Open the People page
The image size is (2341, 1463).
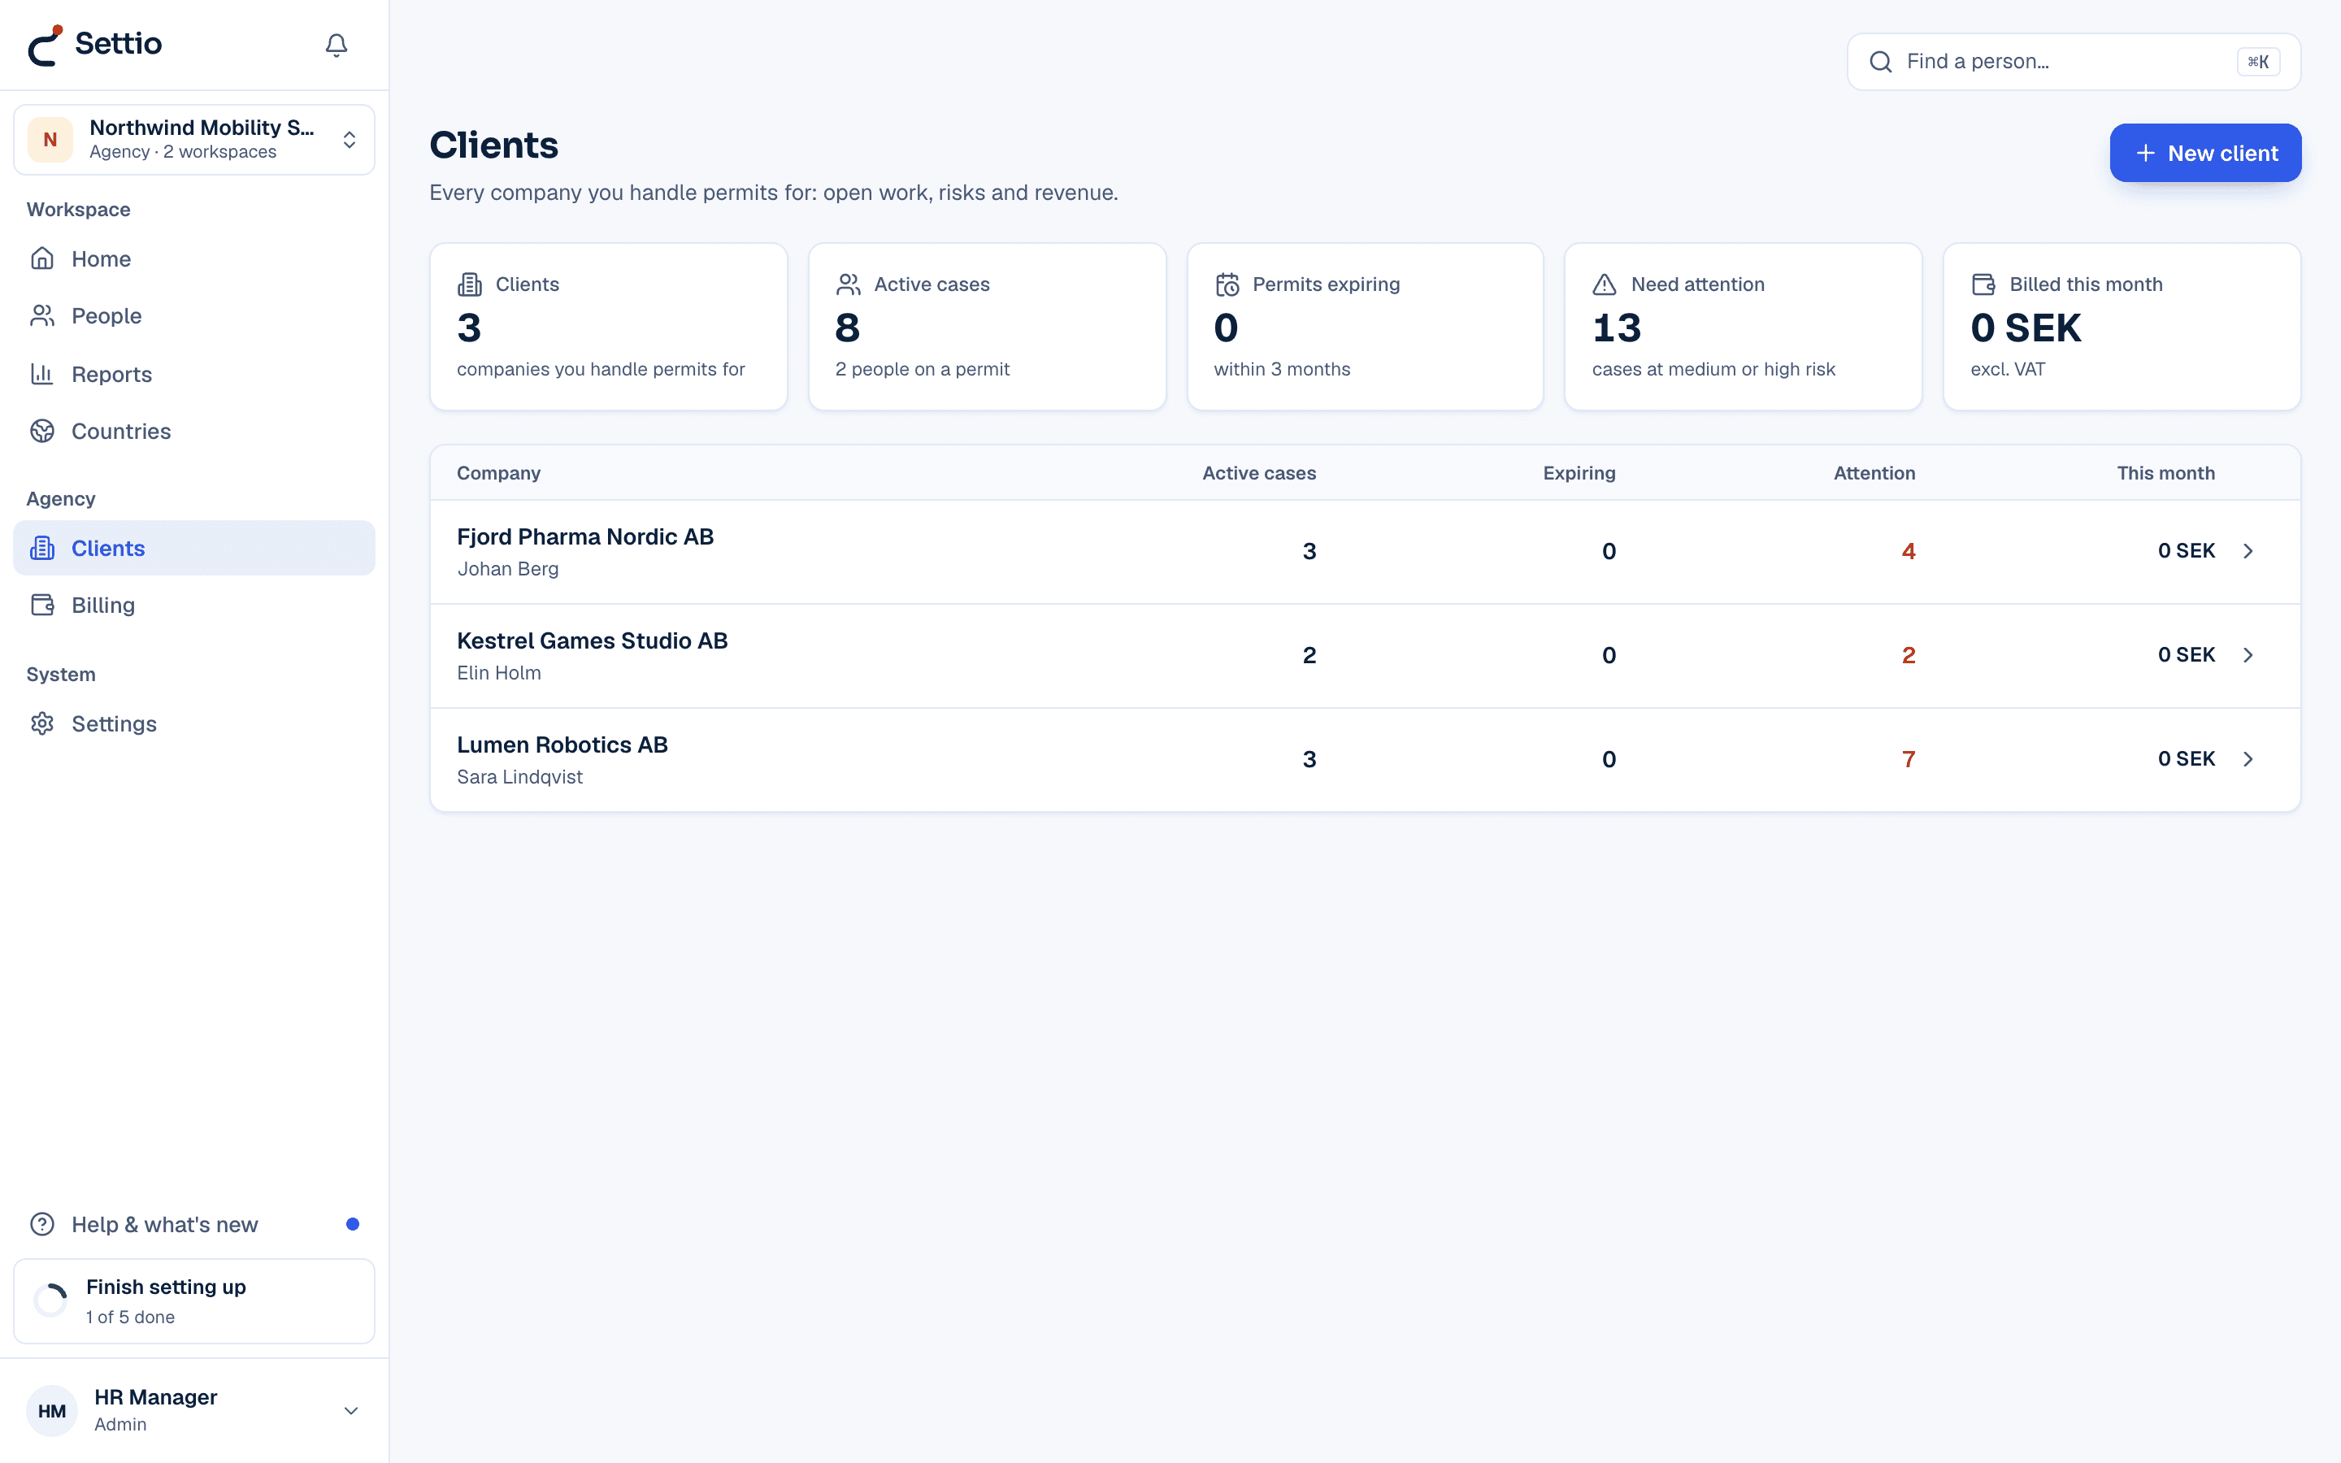click(x=193, y=315)
